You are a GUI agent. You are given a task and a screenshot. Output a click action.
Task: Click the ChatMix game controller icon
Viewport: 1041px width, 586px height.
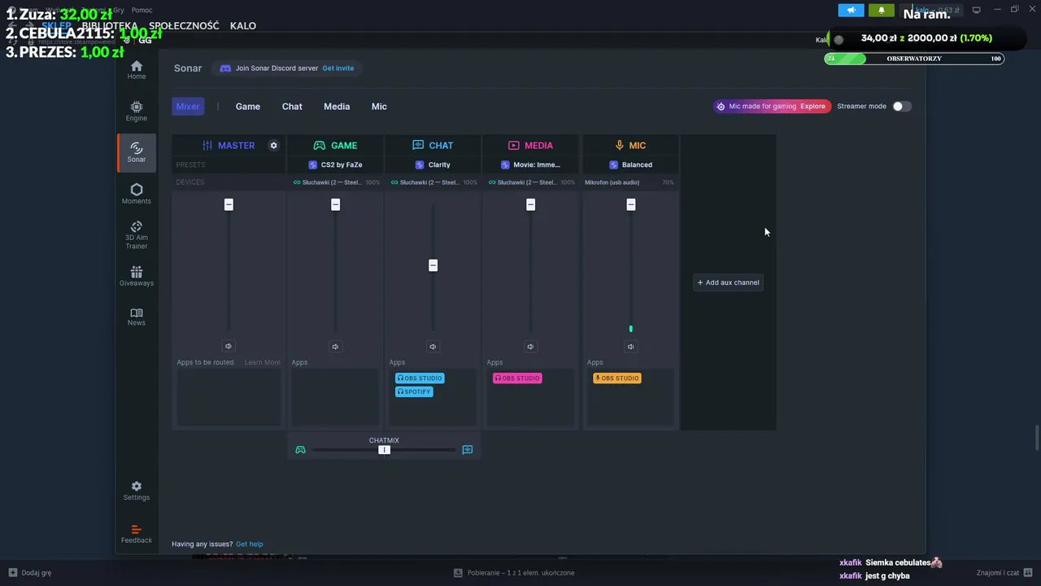(x=300, y=450)
